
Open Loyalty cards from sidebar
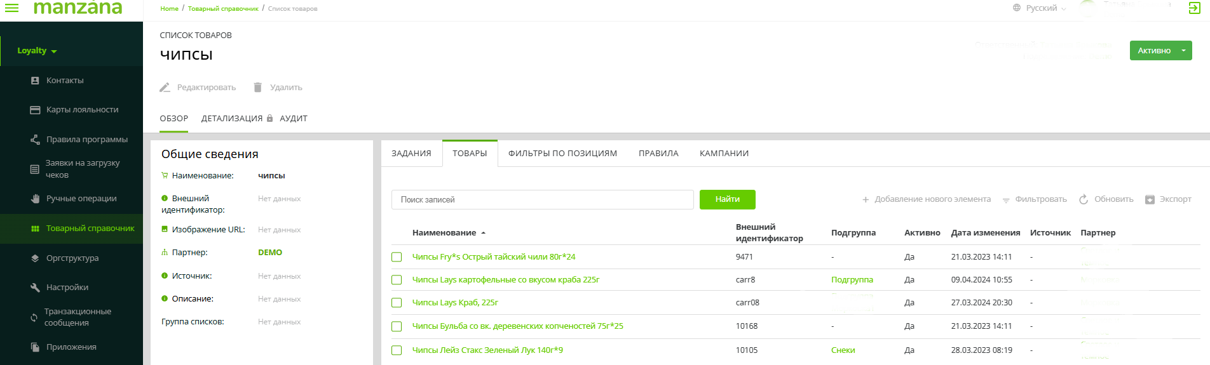pos(82,110)
